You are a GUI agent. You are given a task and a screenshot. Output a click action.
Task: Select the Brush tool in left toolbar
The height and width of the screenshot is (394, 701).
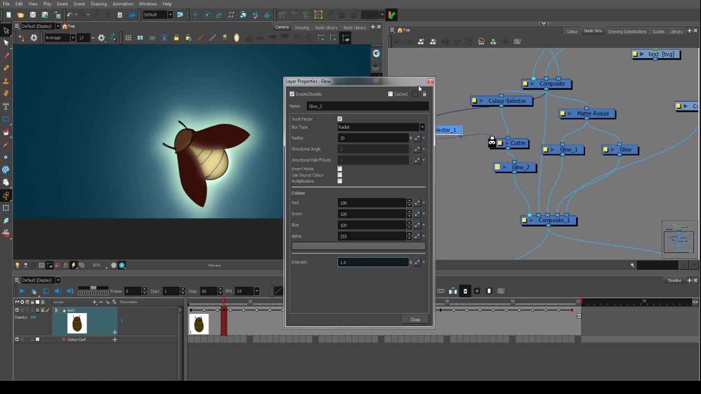point(6,55)
